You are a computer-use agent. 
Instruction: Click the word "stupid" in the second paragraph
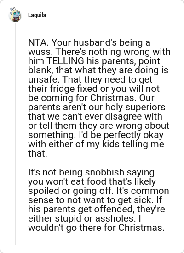68,218
